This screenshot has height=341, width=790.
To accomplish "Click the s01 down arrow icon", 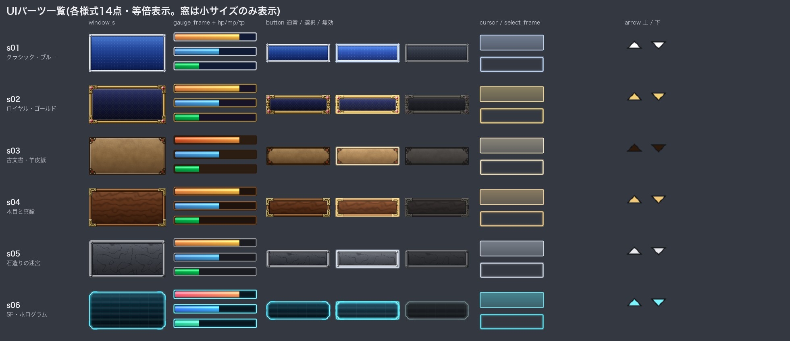I will click(659, 45).
